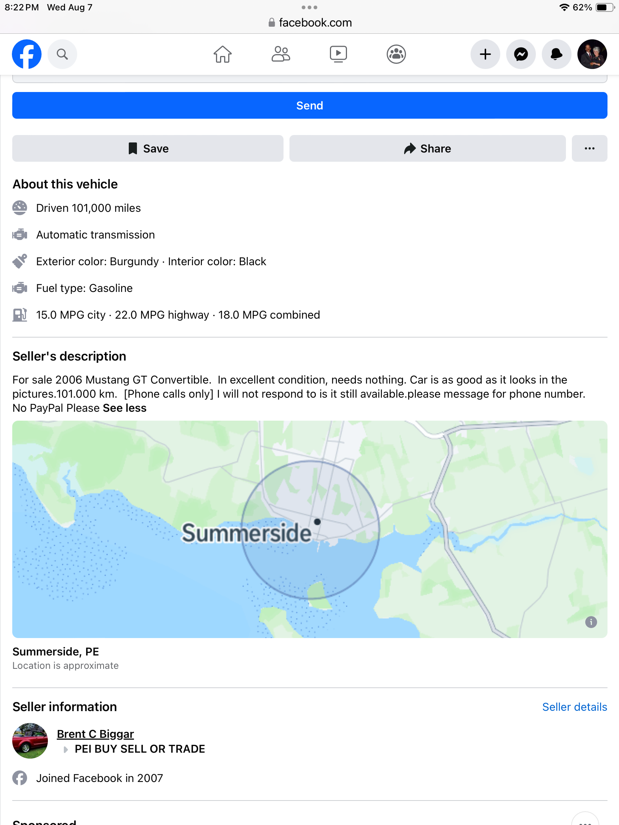Open the Video tab icon
This screenshot has width=619, height=825.
point(338,55)
